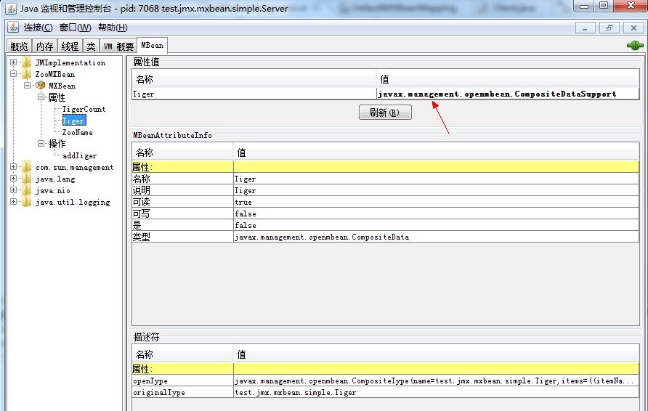Click the Java icon in title bar
The image size is (648, 411).
coord(11,8)
